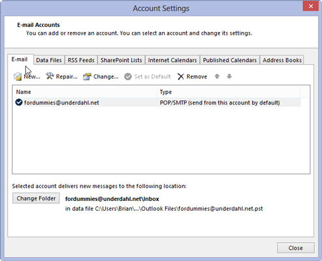Open the Address Books tab
Image resolution: width=322 pixels, height=261 pixels.
(x=282, y=60)
